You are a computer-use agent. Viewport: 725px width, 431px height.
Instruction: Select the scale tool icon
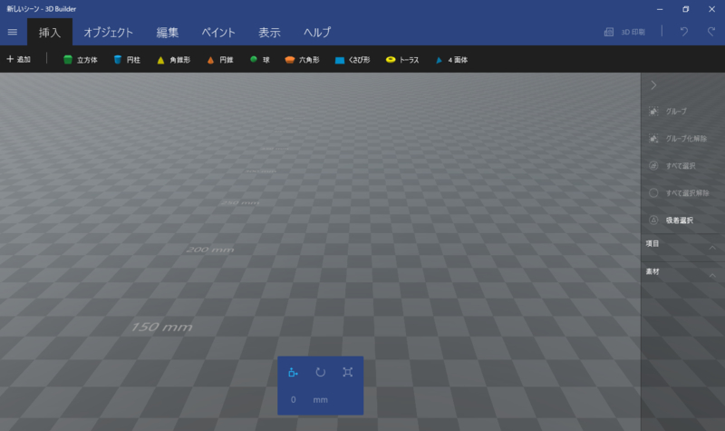coord(348,372)
